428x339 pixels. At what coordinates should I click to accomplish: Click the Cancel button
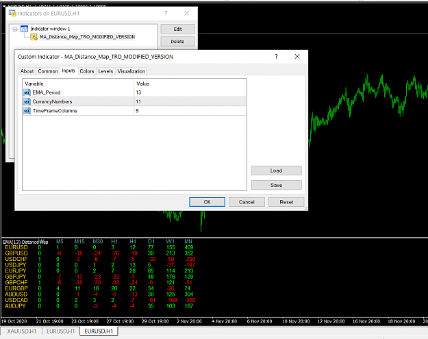pos(247,202)
